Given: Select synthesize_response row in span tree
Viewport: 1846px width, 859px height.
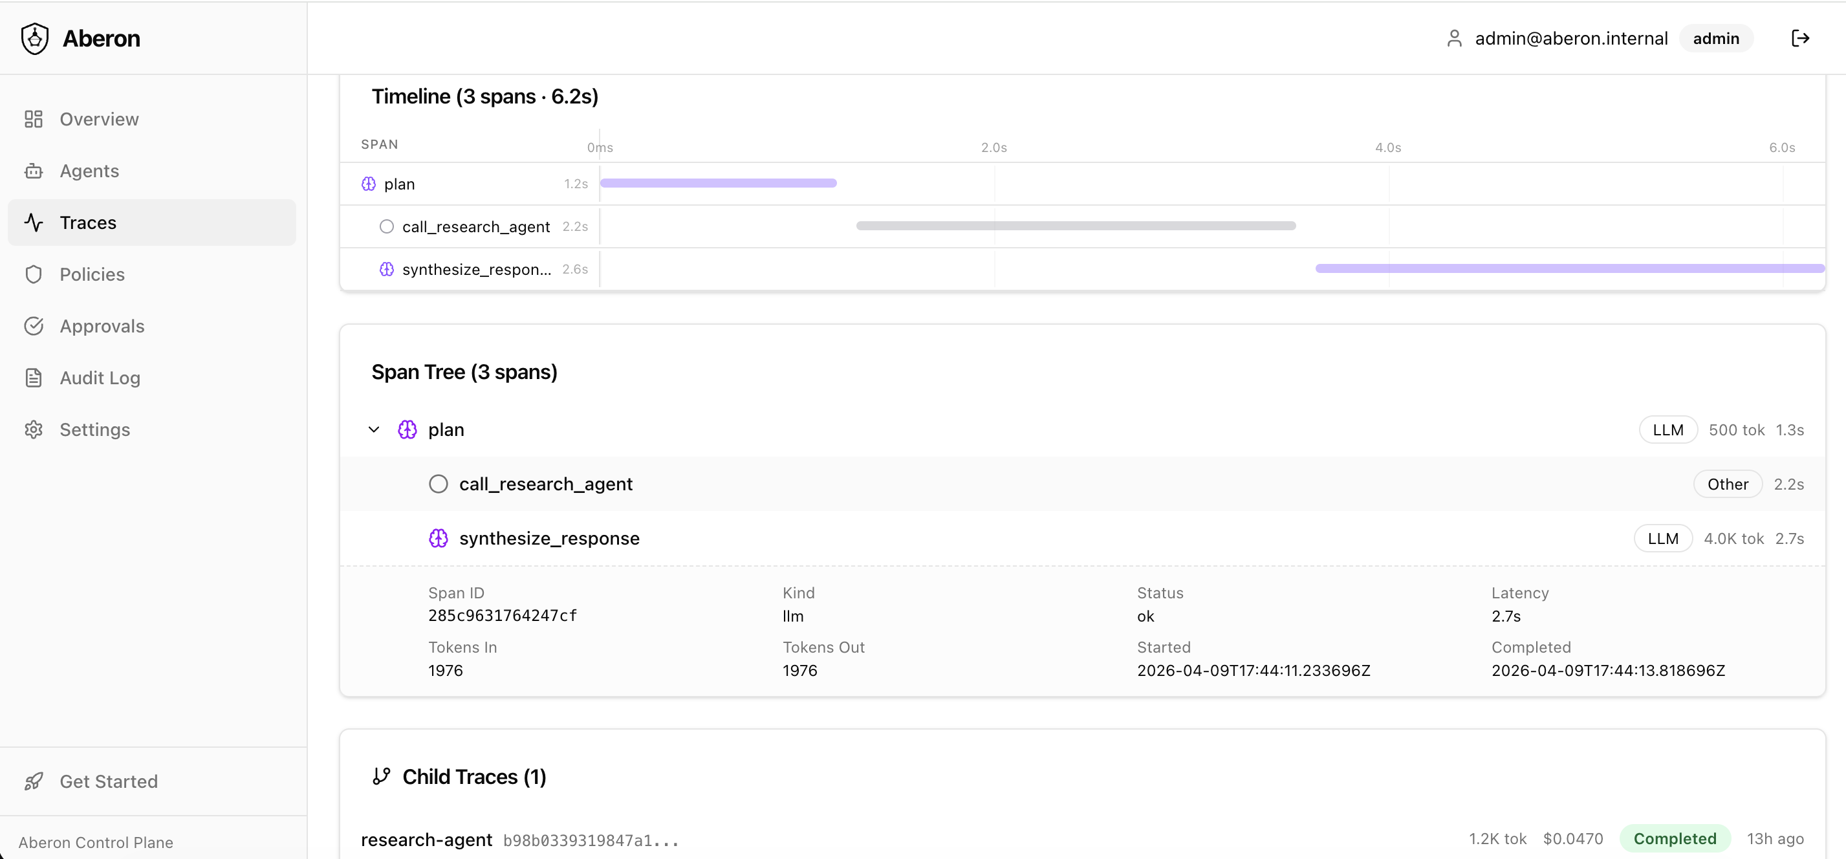Looking at the screenshot, I should click(x=549, y=538).
